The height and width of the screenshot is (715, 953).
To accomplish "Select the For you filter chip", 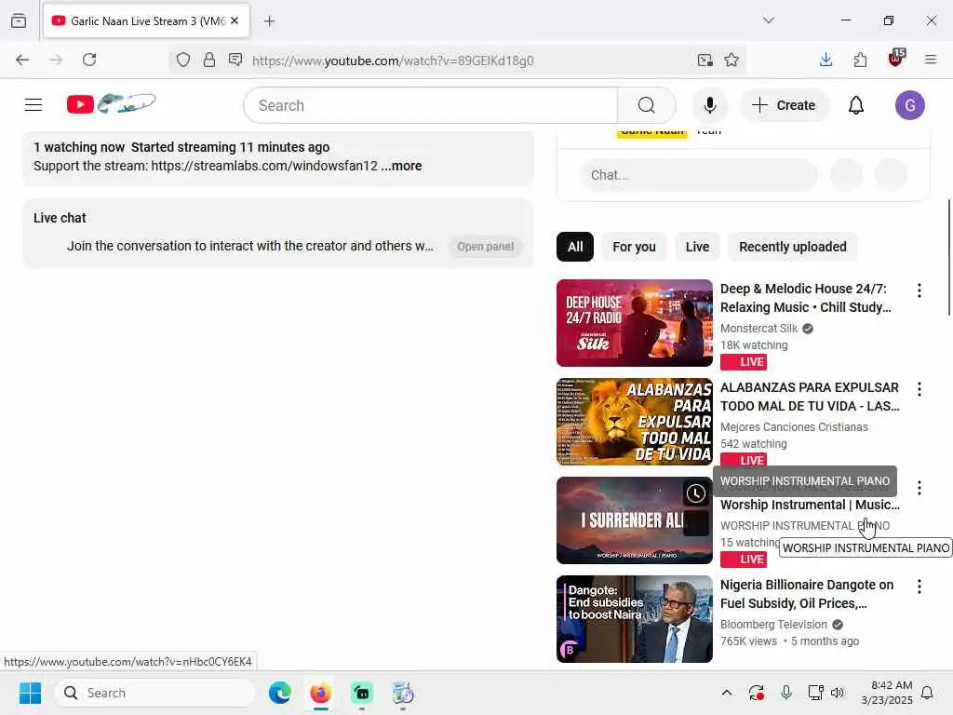I will click(x=634, y=247).
